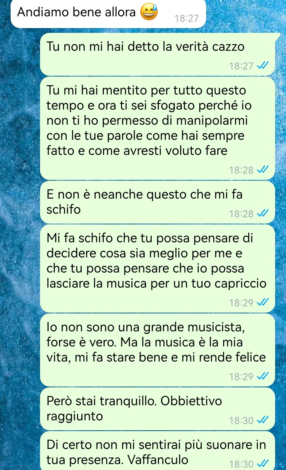This screenshot has width=286, height=470.
Task: Select the 'Tu mi hai mentito' message bubble
Action: click(x=157, y=128)
